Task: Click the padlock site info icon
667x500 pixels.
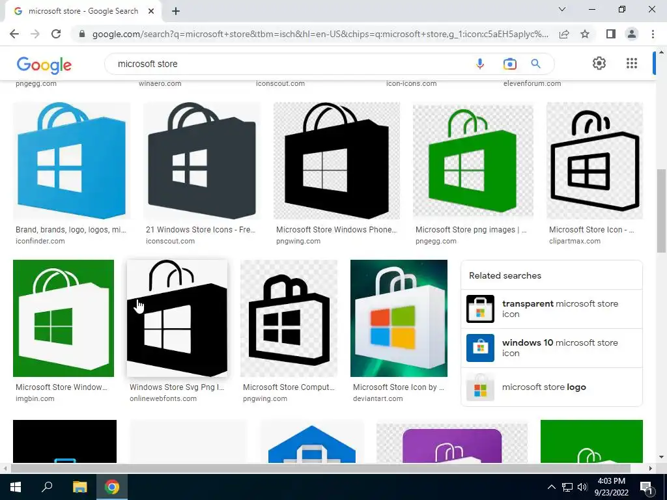Action: pyautogui.click(x=82, y=34)
